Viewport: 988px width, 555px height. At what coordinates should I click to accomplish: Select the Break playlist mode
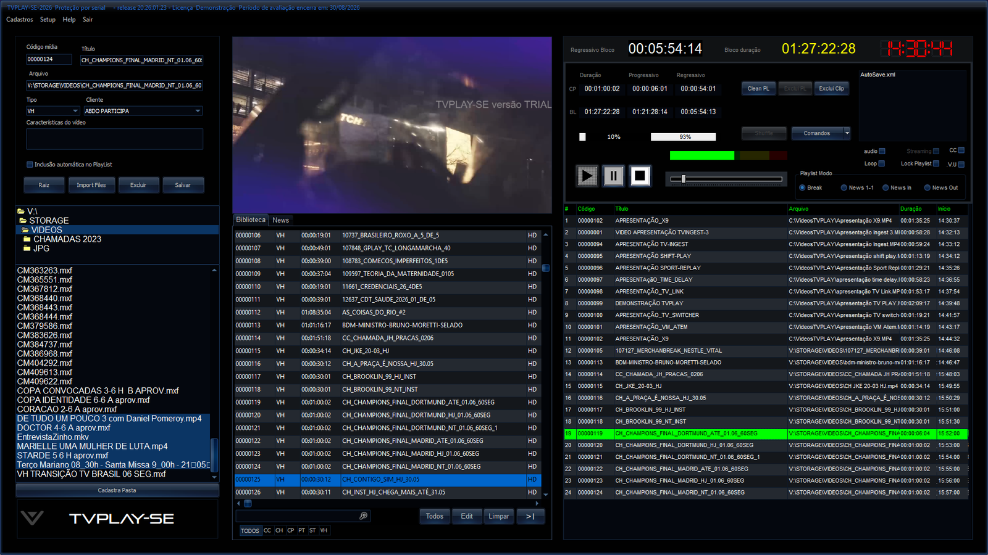pos(802,188)
